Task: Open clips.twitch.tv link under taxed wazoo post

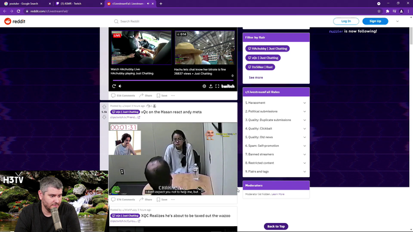Action: [x=125, y=221]
